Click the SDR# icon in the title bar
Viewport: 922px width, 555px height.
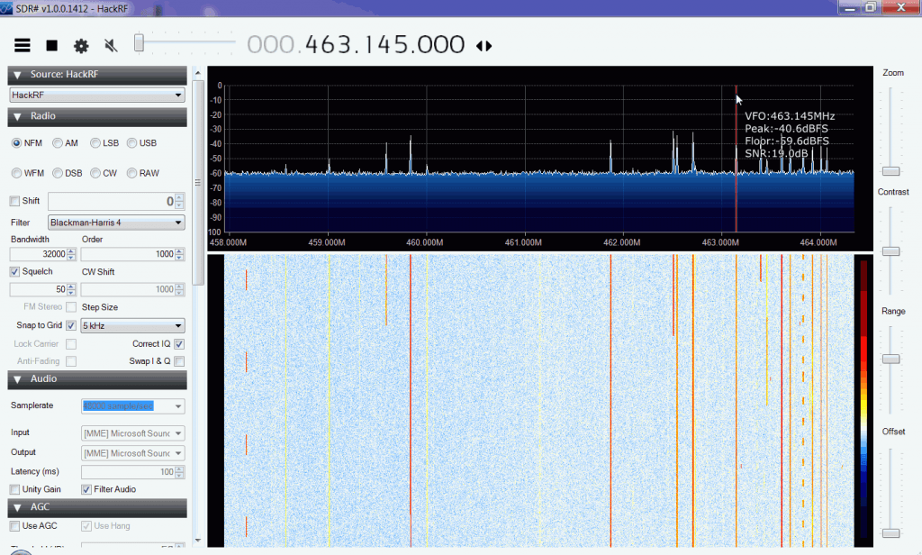coord(7,6)
